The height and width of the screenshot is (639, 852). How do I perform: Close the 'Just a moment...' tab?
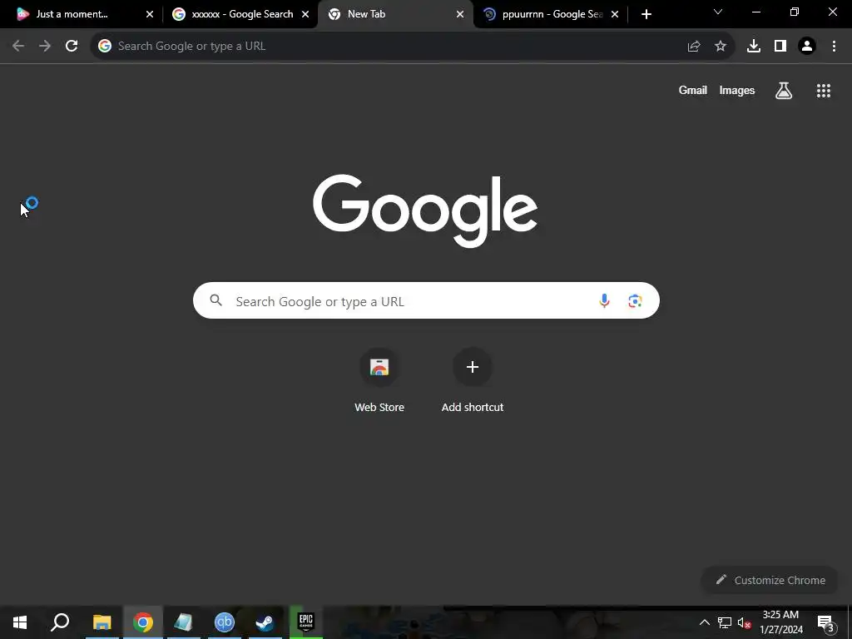coord(150,14)
